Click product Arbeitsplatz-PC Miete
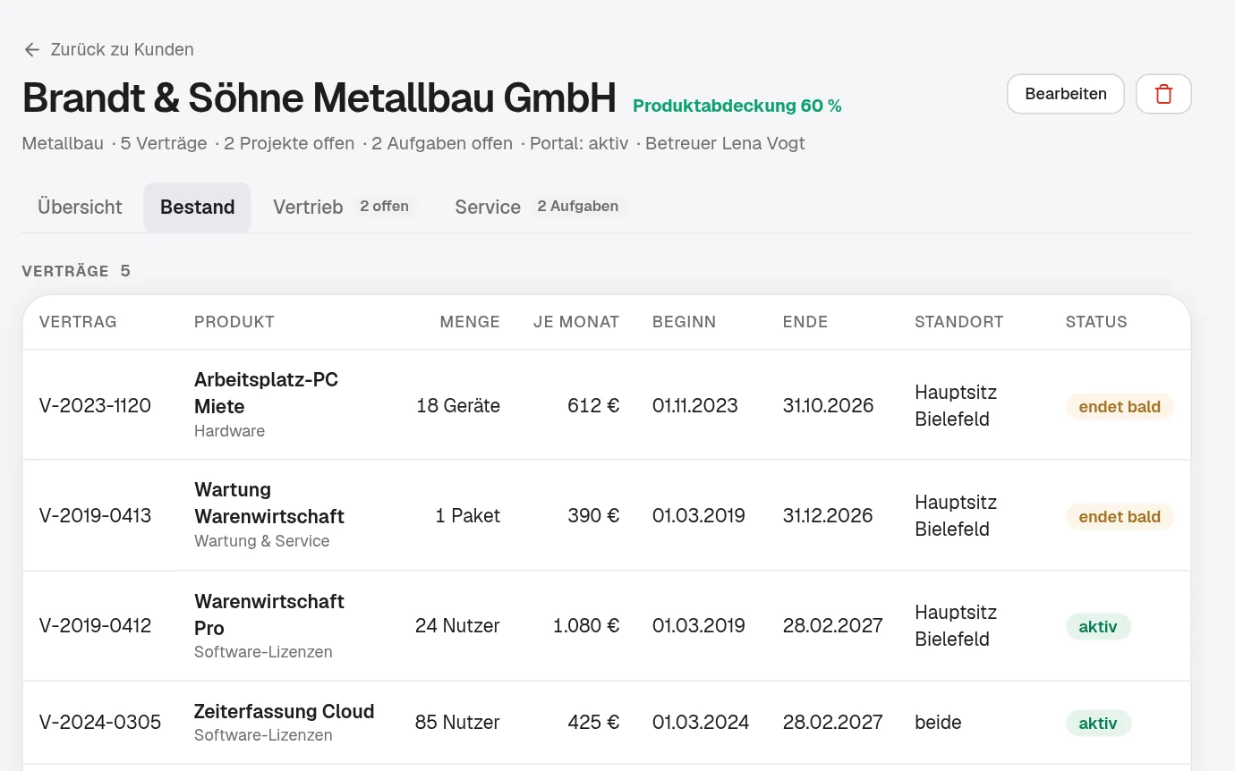Viewport: 1235px width, 771px height. point(267,393)
